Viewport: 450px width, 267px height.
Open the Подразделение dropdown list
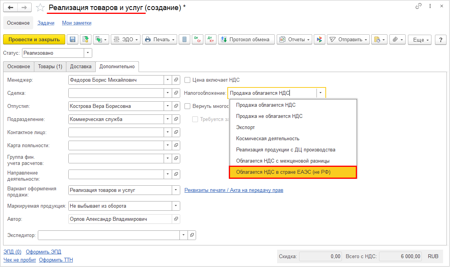tap(167, 119)
